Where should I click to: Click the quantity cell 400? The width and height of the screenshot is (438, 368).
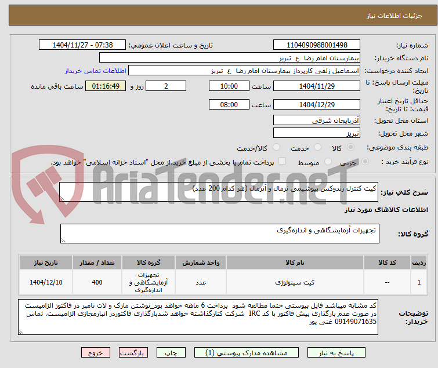(97, 282)
